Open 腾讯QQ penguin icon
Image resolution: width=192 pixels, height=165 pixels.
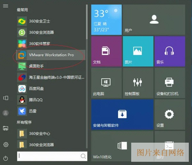(x=22, y=100)
